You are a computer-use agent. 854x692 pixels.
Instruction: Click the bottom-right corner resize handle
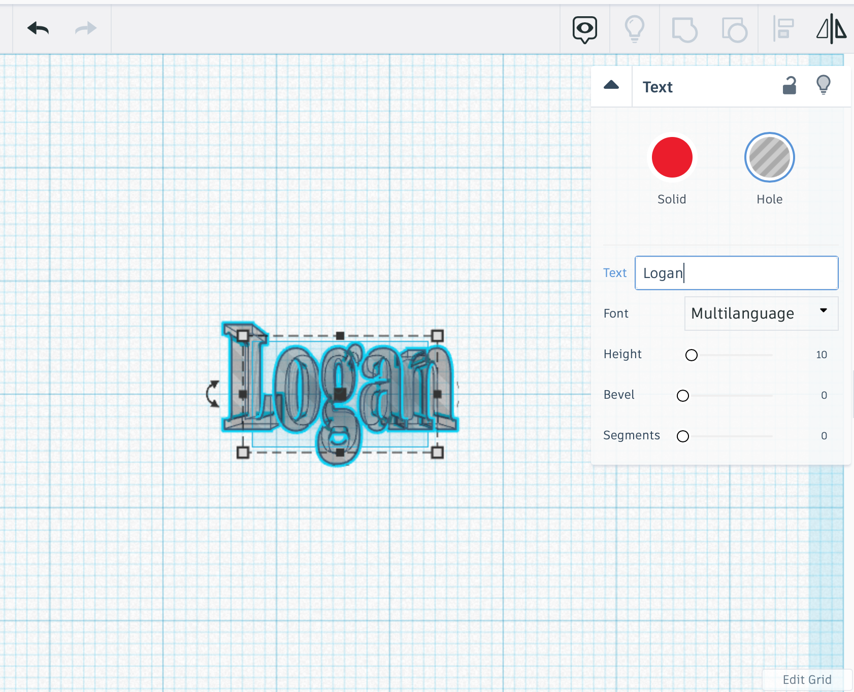point(437,452)
